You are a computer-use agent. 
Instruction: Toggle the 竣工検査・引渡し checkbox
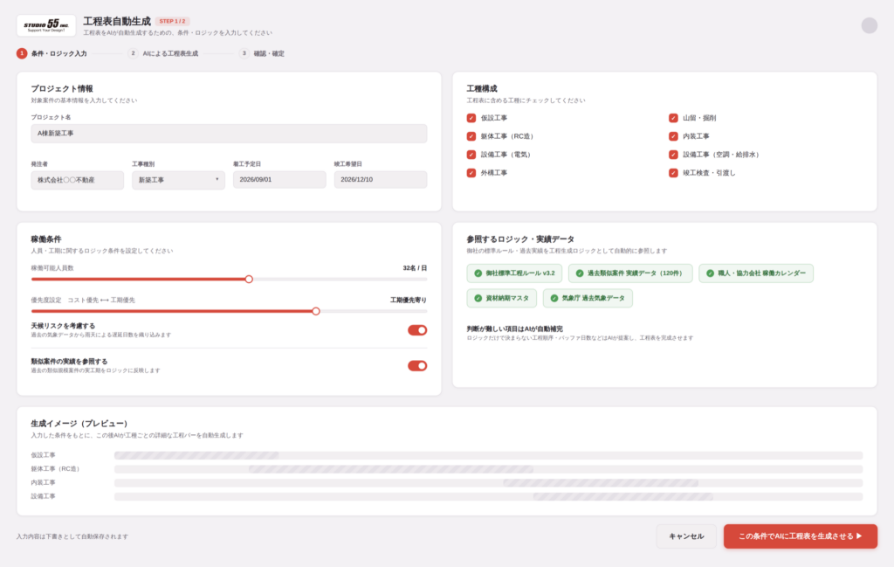pyautogui.click(x=673, y=173)
